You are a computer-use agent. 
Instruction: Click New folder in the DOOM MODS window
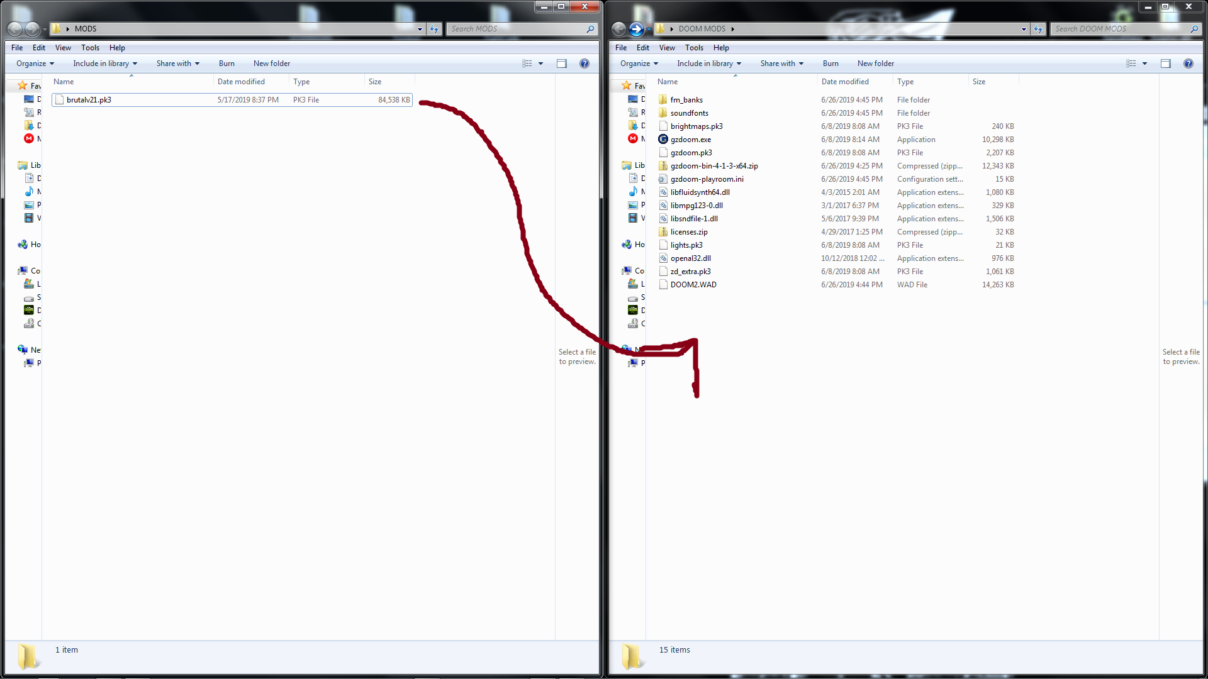pos(875,63)
